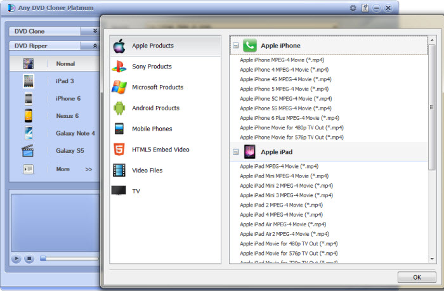Select Apple iPhone 5C MPEG-4 Movie
Screen dimensions: 444x291
[x=286, y=98]
